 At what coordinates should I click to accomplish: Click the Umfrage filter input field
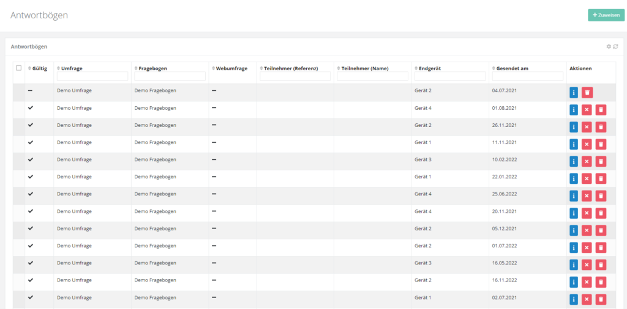(92, 76)
